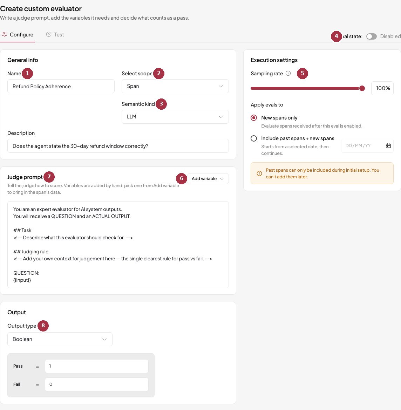This screenshot has height=410, width=401.
Task: Open the Select scope dropdown
Action: (175, 86)
